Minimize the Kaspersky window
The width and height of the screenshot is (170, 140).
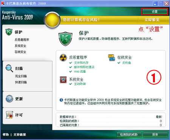[155, 3]
